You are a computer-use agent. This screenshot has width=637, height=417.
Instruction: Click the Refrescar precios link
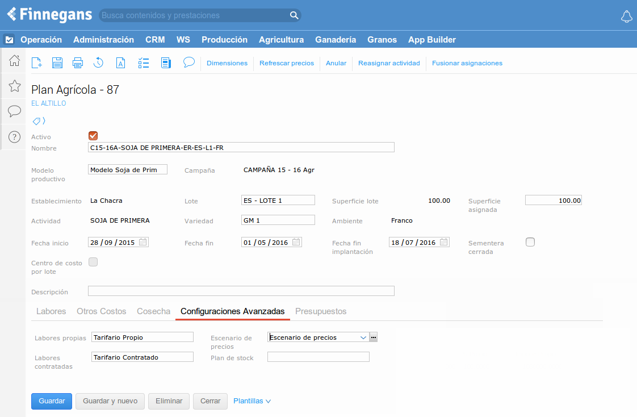click(x=287, y=63)
